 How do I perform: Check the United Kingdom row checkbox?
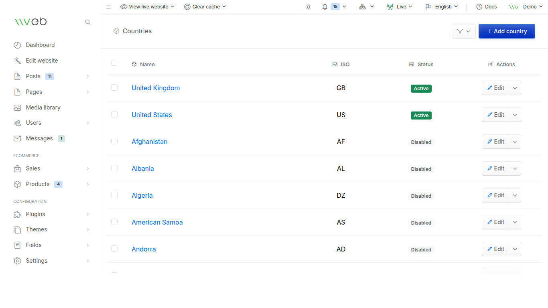(114, 87)
